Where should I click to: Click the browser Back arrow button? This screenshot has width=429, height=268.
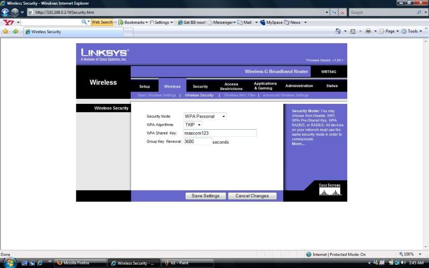[x=5, y=12]
